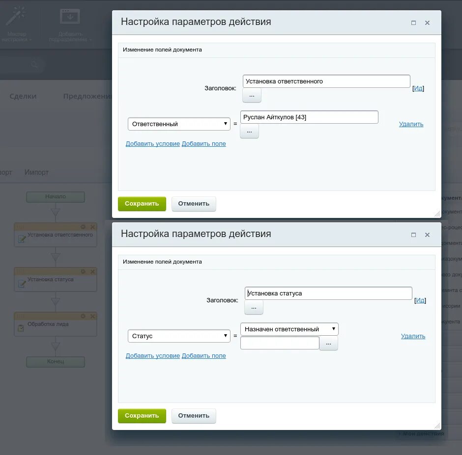This screenshot has height=455, width=462.
Task: Click the search magnifier icon in background
Action: [x=35, y=64]
